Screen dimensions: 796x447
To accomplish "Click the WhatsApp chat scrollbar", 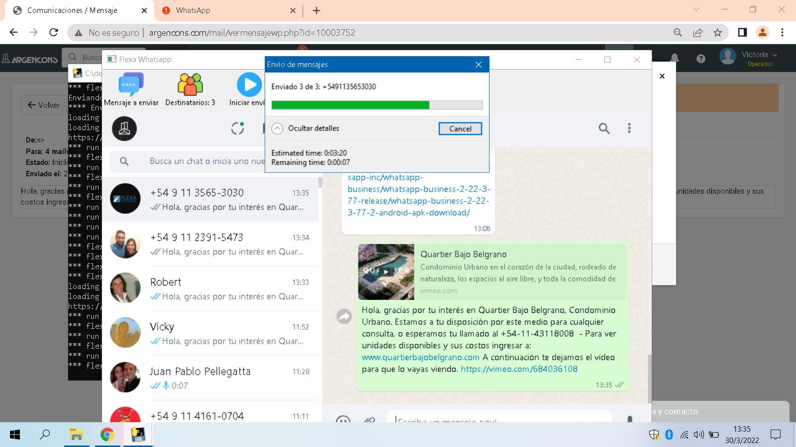I will pyautogui.click(x=649, y=378).
